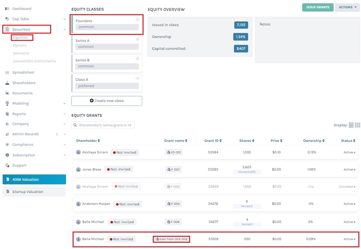Click Akshaya Sriram avatar in FO-001 row
The image size is (361, 249).
coord(78,152)
